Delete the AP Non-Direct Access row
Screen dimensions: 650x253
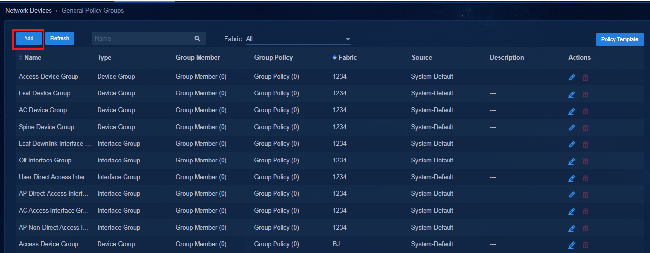pyautogui.click(x=585, y=228)
